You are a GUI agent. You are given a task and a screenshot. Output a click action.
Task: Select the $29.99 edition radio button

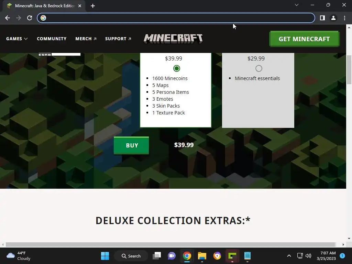(x=258, y=68)
